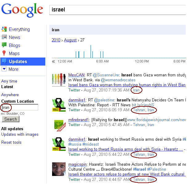The height and width of the screenshot is (184, 187).
Task: Click Tehran, Iran in the 5:47:45 AM post
Action: 144,125
